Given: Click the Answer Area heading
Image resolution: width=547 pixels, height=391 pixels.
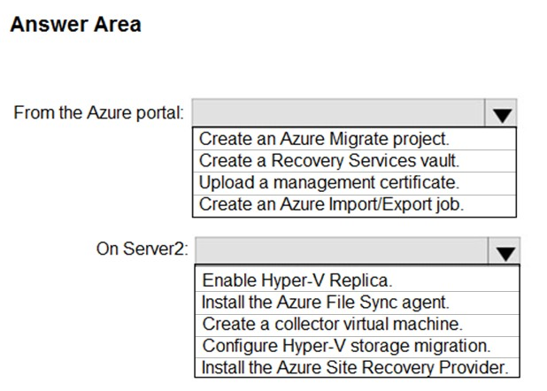Looking at the screenshot, I should 76,25.
